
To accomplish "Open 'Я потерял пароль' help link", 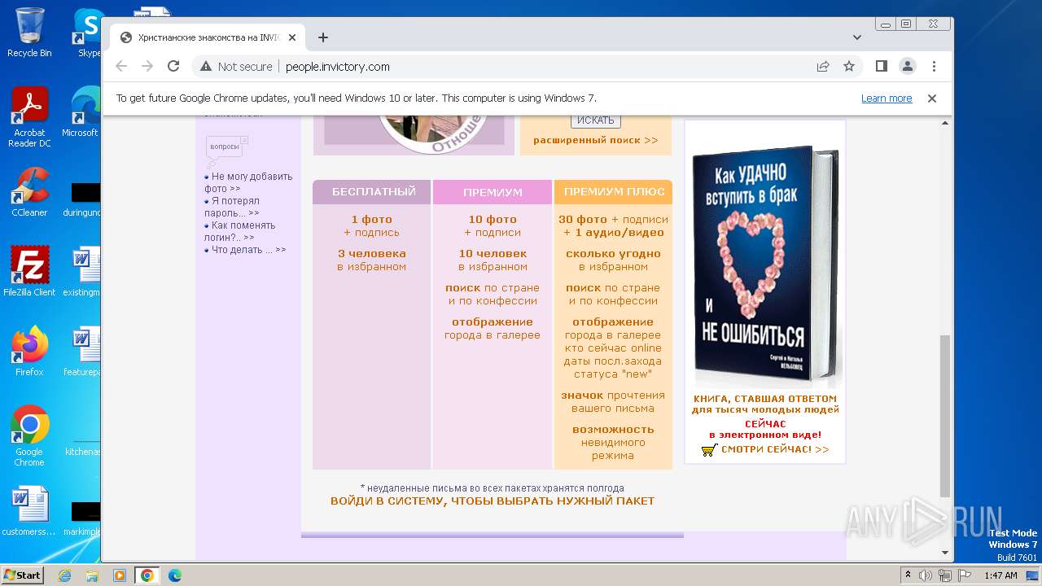I will [x=232, y=207].
